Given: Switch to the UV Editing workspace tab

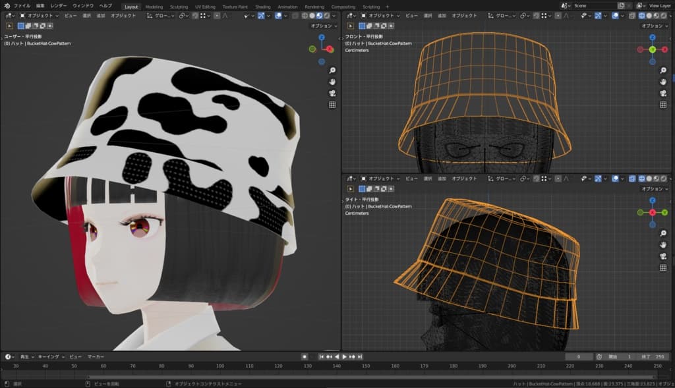Looking at the screenshot, I should pyautogui.click(x=205, y=7).
